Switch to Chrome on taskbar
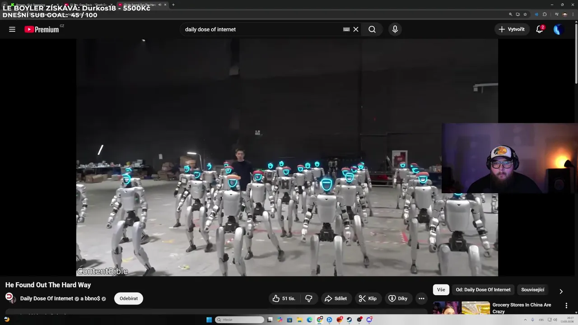 pyautogui.click(x=320, y=320)
